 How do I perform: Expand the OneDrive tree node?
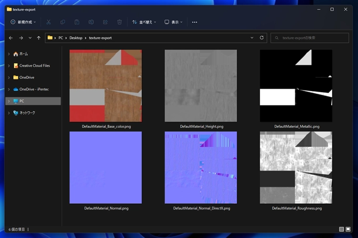coord(8,77)
